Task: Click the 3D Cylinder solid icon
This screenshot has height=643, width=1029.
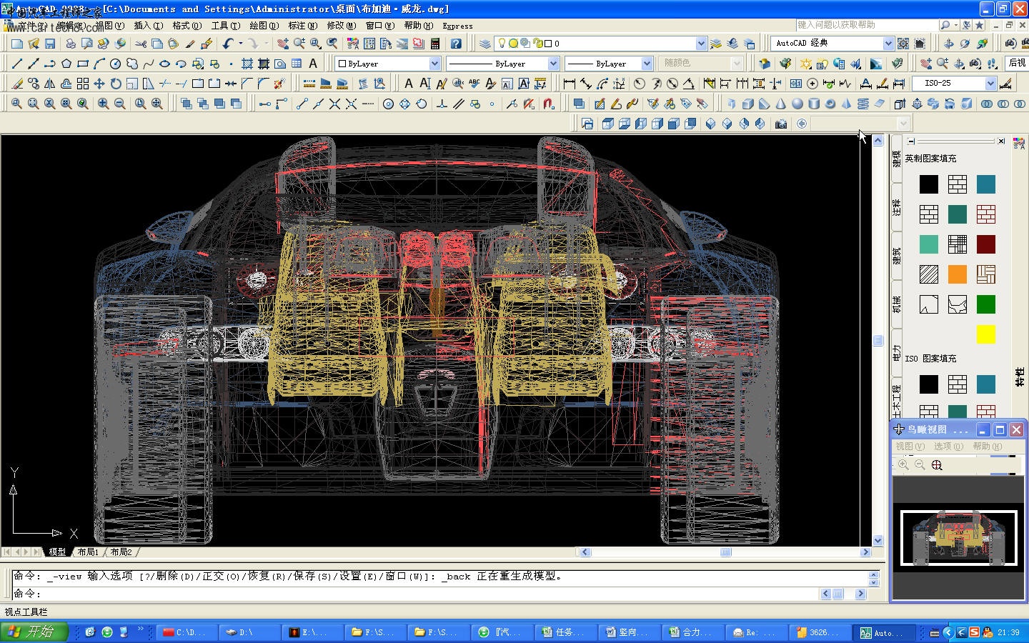Action: (x=814, y=104)
